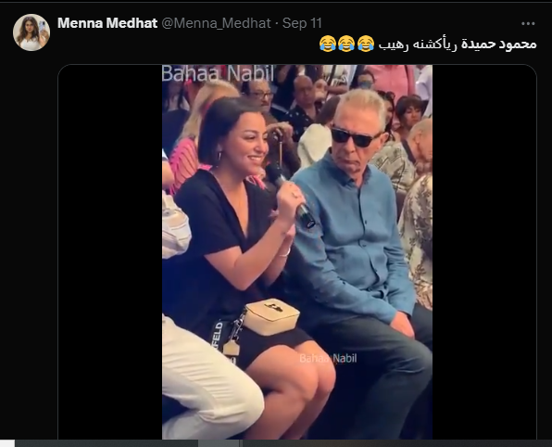Open the Menna Medhat display name link

coord(107,23)
